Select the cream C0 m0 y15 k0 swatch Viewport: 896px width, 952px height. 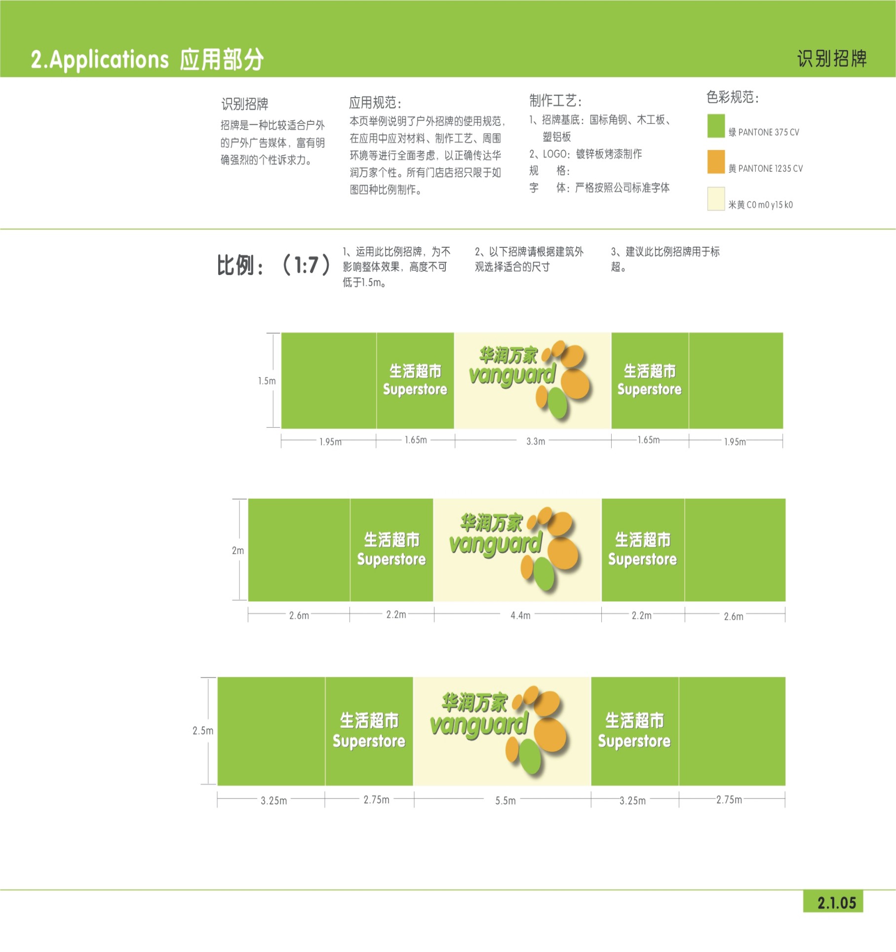pos(716,198)
